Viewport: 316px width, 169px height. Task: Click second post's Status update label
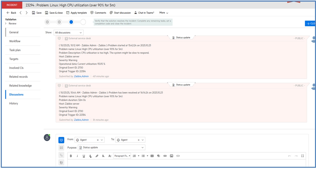point(181,85)
